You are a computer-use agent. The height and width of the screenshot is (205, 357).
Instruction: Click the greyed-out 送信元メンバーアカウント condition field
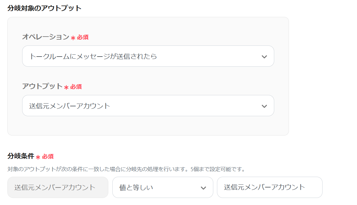(x=58, y=187)
